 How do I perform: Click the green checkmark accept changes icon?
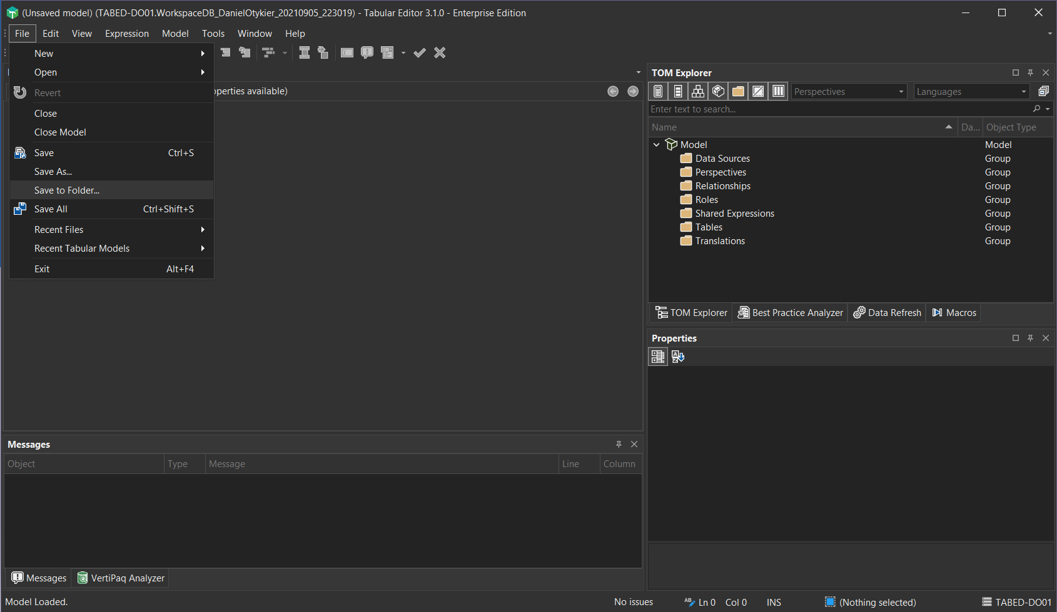(x=420, y=53)
